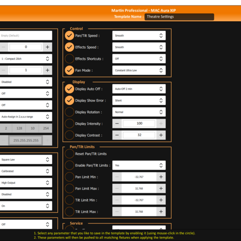The image size is (241, 241).
Task: Decrease Tilt Limit Max with minus button
Action: tap(117, 211)
